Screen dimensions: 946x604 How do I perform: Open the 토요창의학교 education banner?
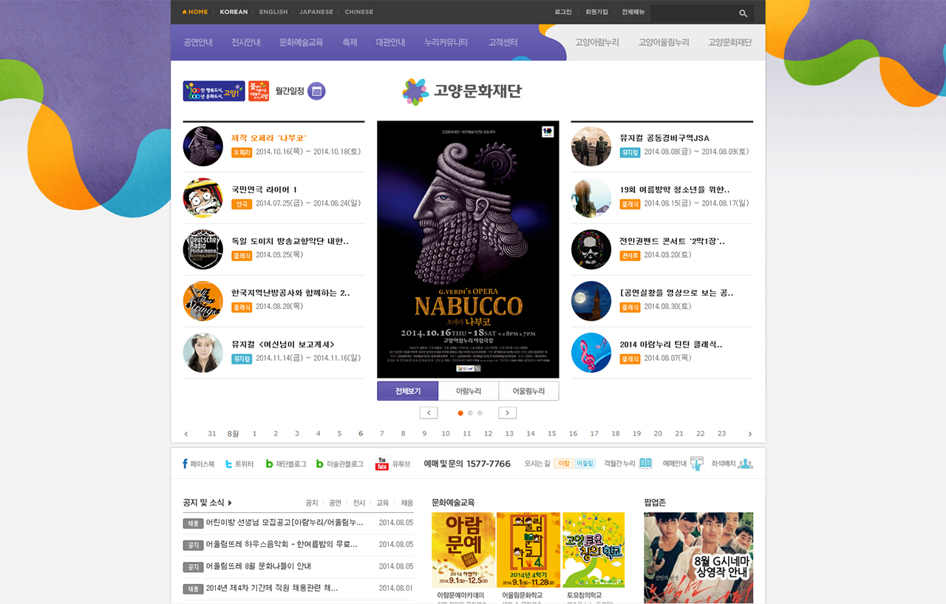click(x=593, y=550)
